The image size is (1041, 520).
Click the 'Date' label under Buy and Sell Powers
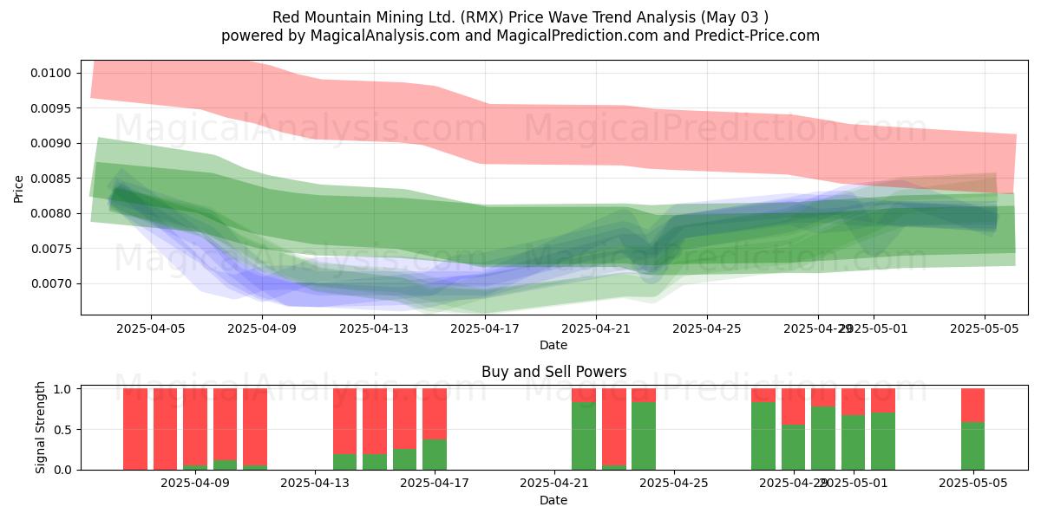coord(553,500)
